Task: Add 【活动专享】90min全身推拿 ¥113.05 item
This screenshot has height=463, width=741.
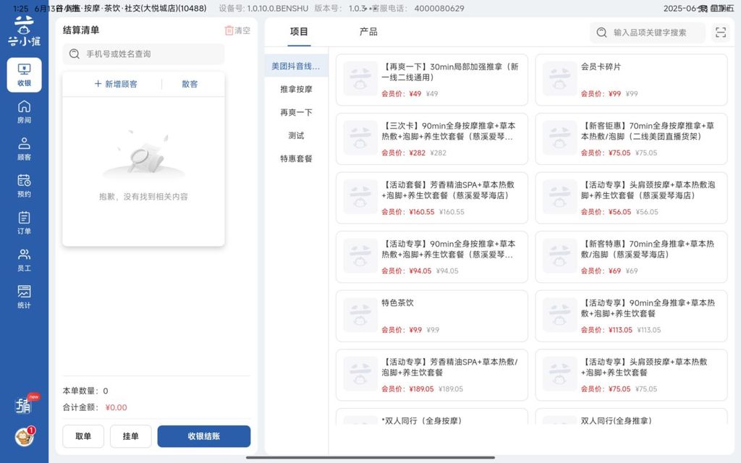Action: click(x=631, y=316)
